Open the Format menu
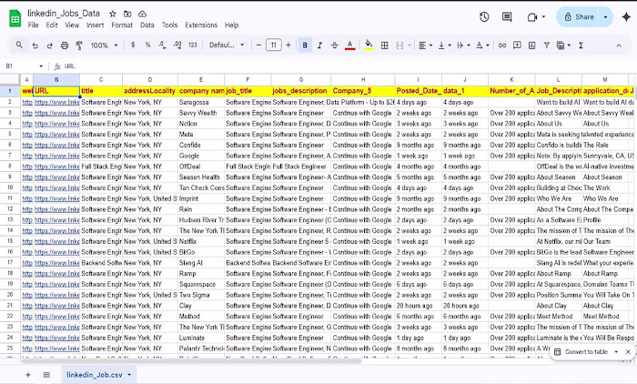The height and width of the screenshot is (384, 637). tap(122, 25)
